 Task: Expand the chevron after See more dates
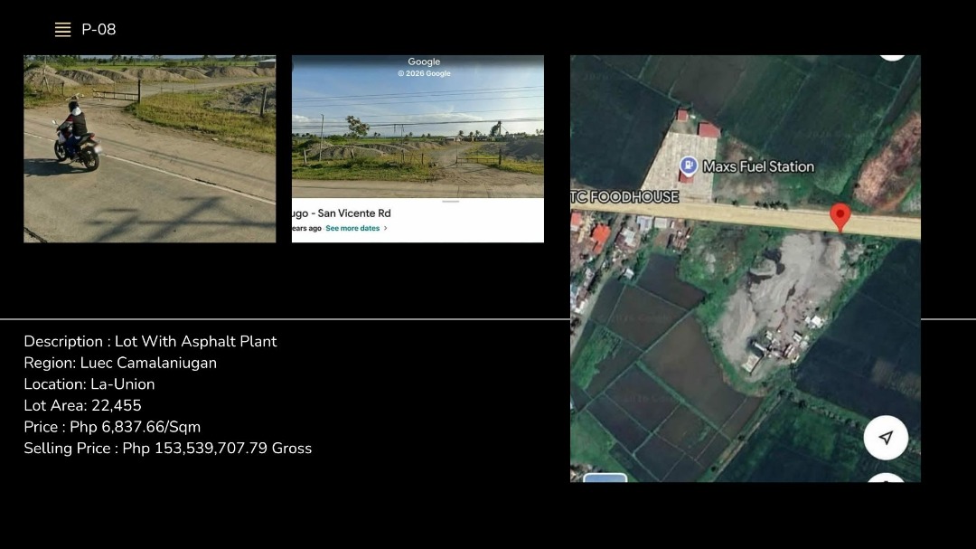tap(385, 228)
